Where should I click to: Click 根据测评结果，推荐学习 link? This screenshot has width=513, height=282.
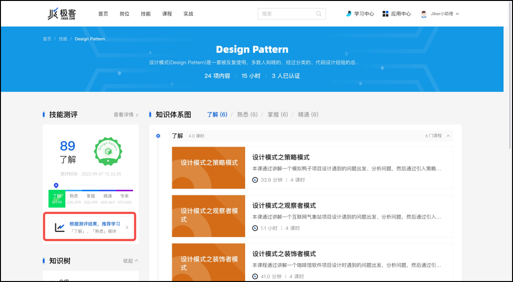pyautogui.click(x=95, y=224)
